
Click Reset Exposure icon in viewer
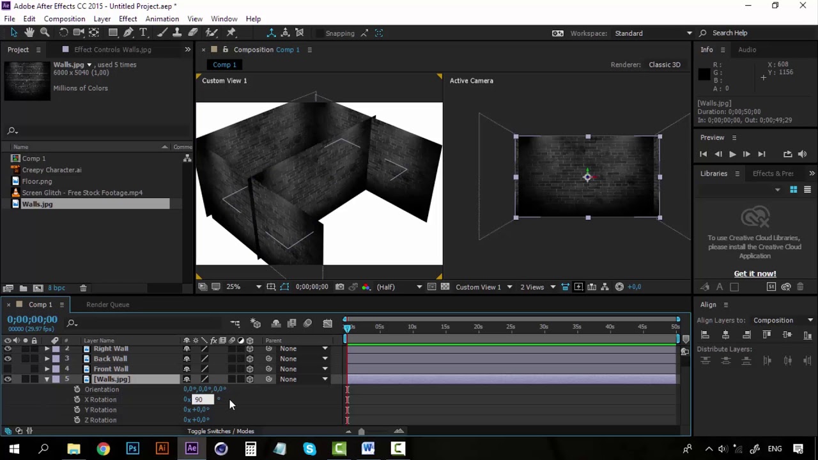point(619,287)
